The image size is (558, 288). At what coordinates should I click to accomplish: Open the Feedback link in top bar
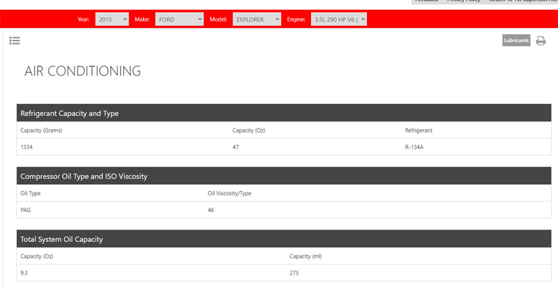426,2
